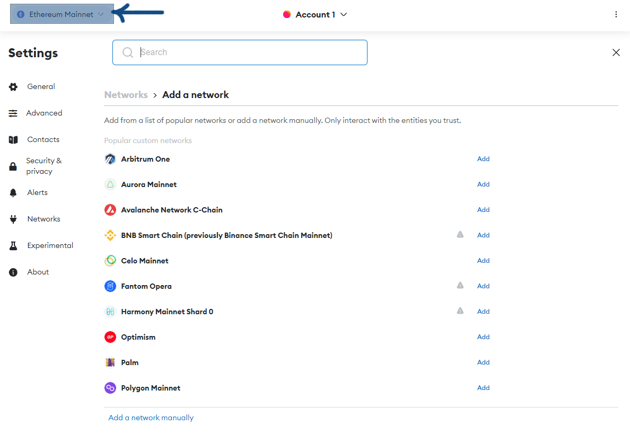The height and width of the screenshot is (443, 630).
Task: Click the Fantom Opera logo icon
Action: [x=110, y=286]
